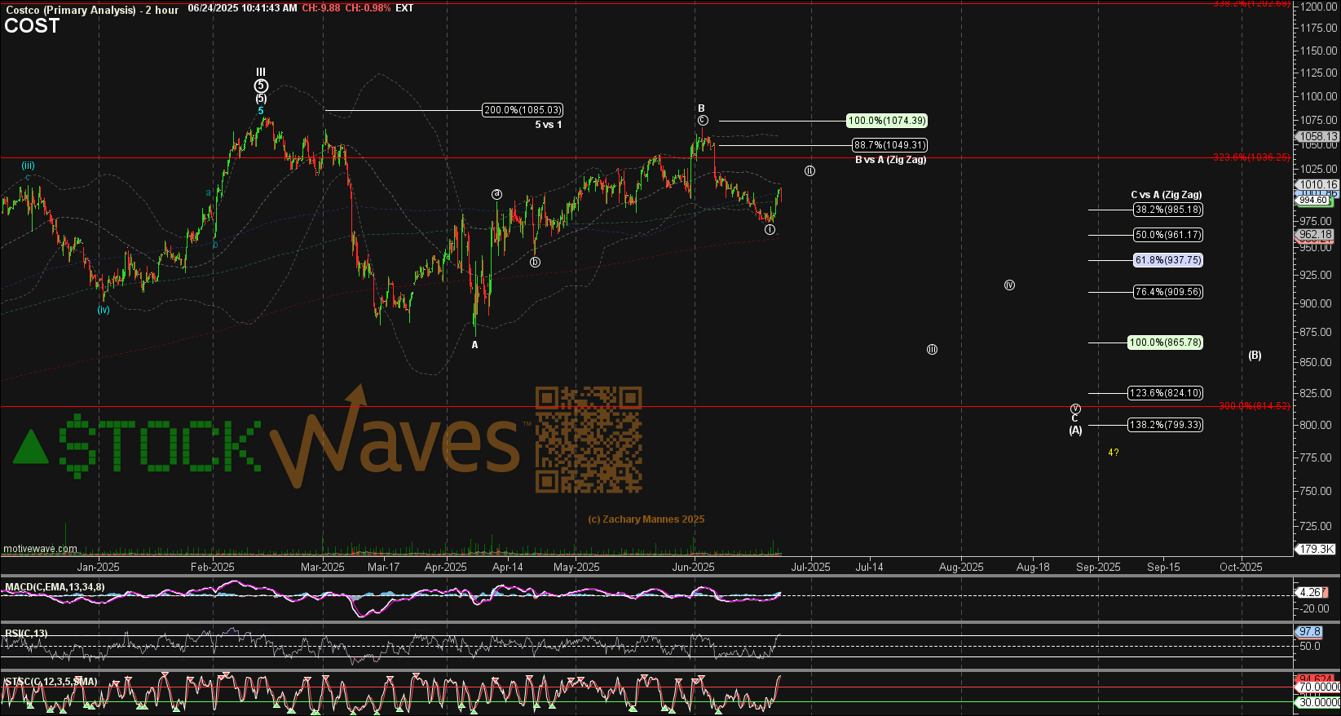
Task: Click the '(c) Zachary Mannes 2025' copyright text
Action: tap(646, 519)
